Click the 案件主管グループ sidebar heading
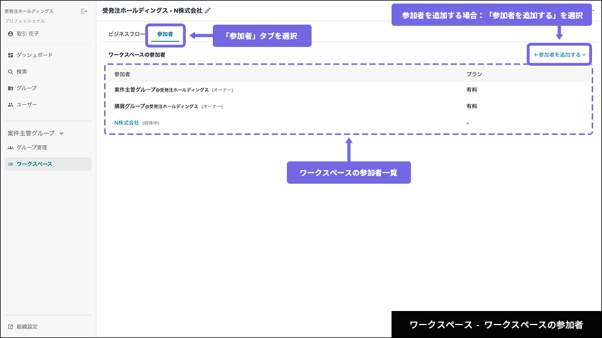The image size is (602, 338). (x=31, y=133)
